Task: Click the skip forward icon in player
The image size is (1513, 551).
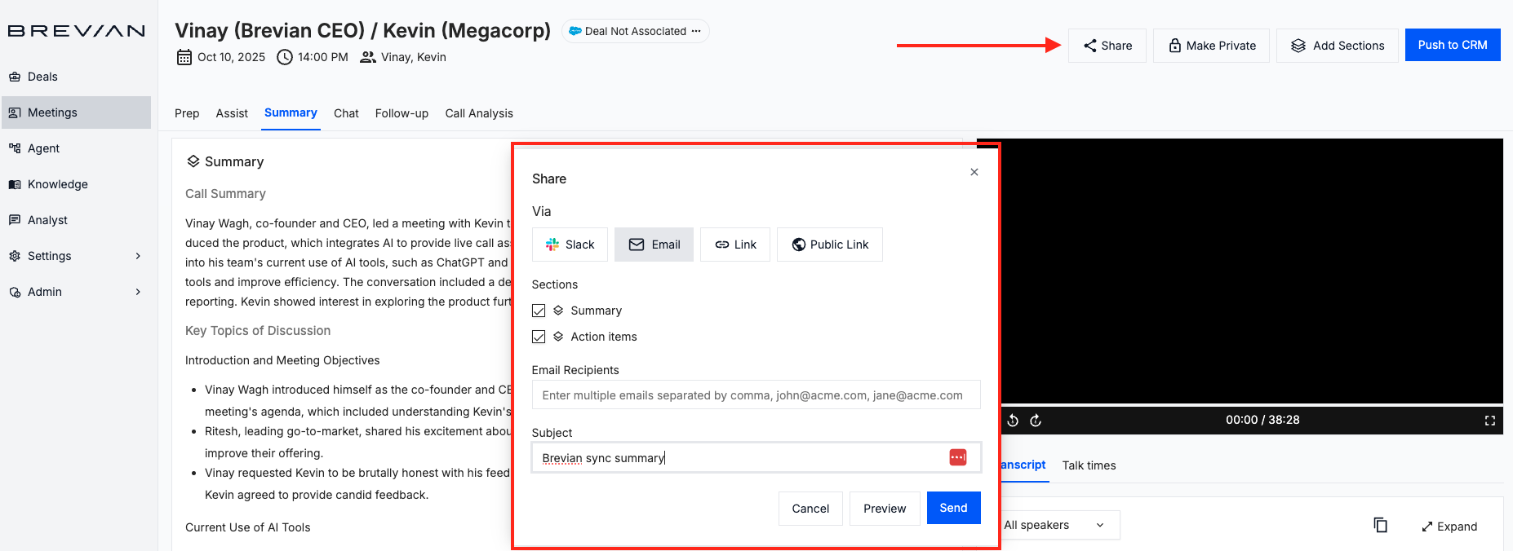Action: [x=1036, y=421]
